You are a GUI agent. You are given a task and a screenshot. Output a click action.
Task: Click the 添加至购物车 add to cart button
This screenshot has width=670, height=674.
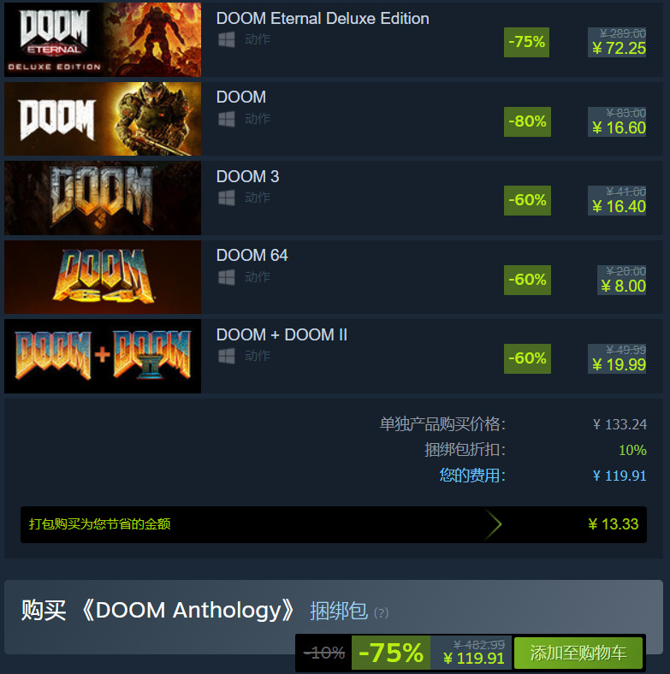(x=578, y=653)
